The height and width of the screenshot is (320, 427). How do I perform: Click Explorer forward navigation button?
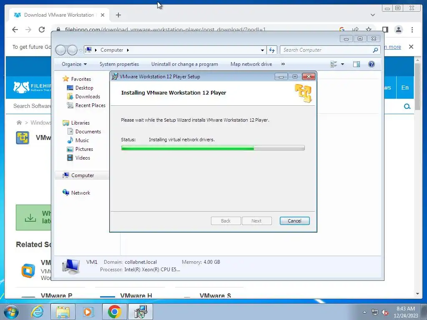[x=72, y=50]
